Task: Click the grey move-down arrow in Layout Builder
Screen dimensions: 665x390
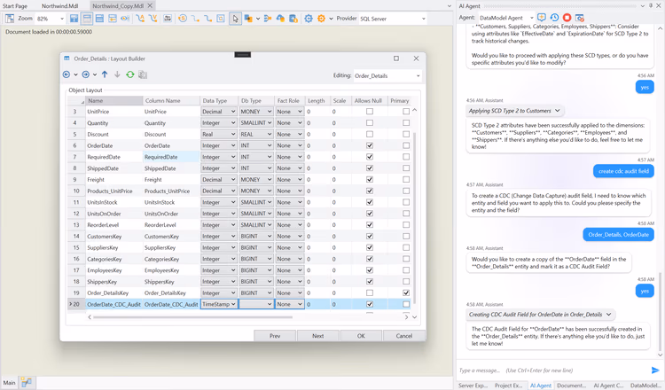Action: pos(117,74)
